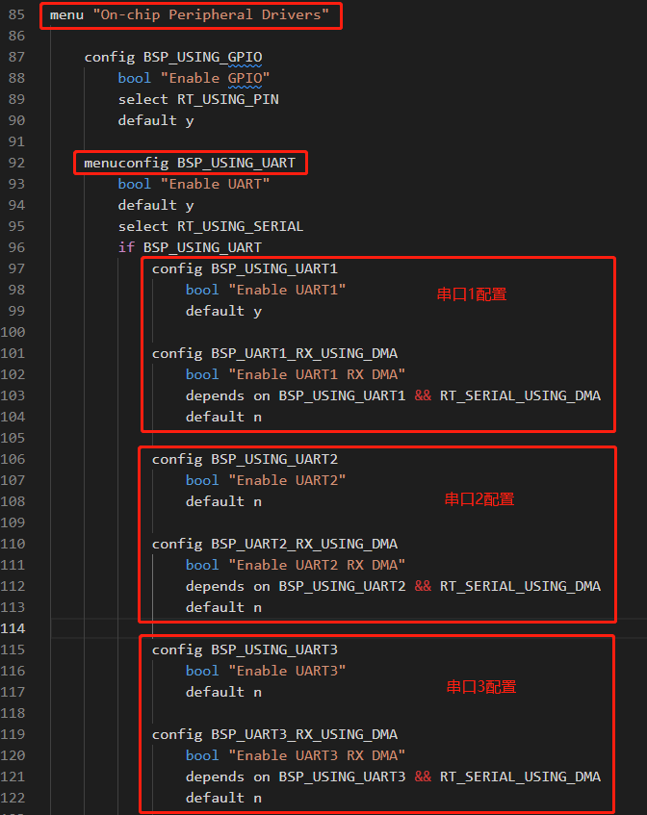The height and width of the screenshot is (815, 647).
Task: Click line number 108 in the gutter
Action: [13, 501]
